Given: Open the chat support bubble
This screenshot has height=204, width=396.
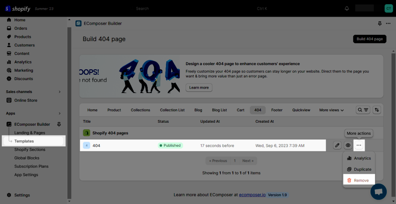Looking at the screenshot, I should (379, 192).
